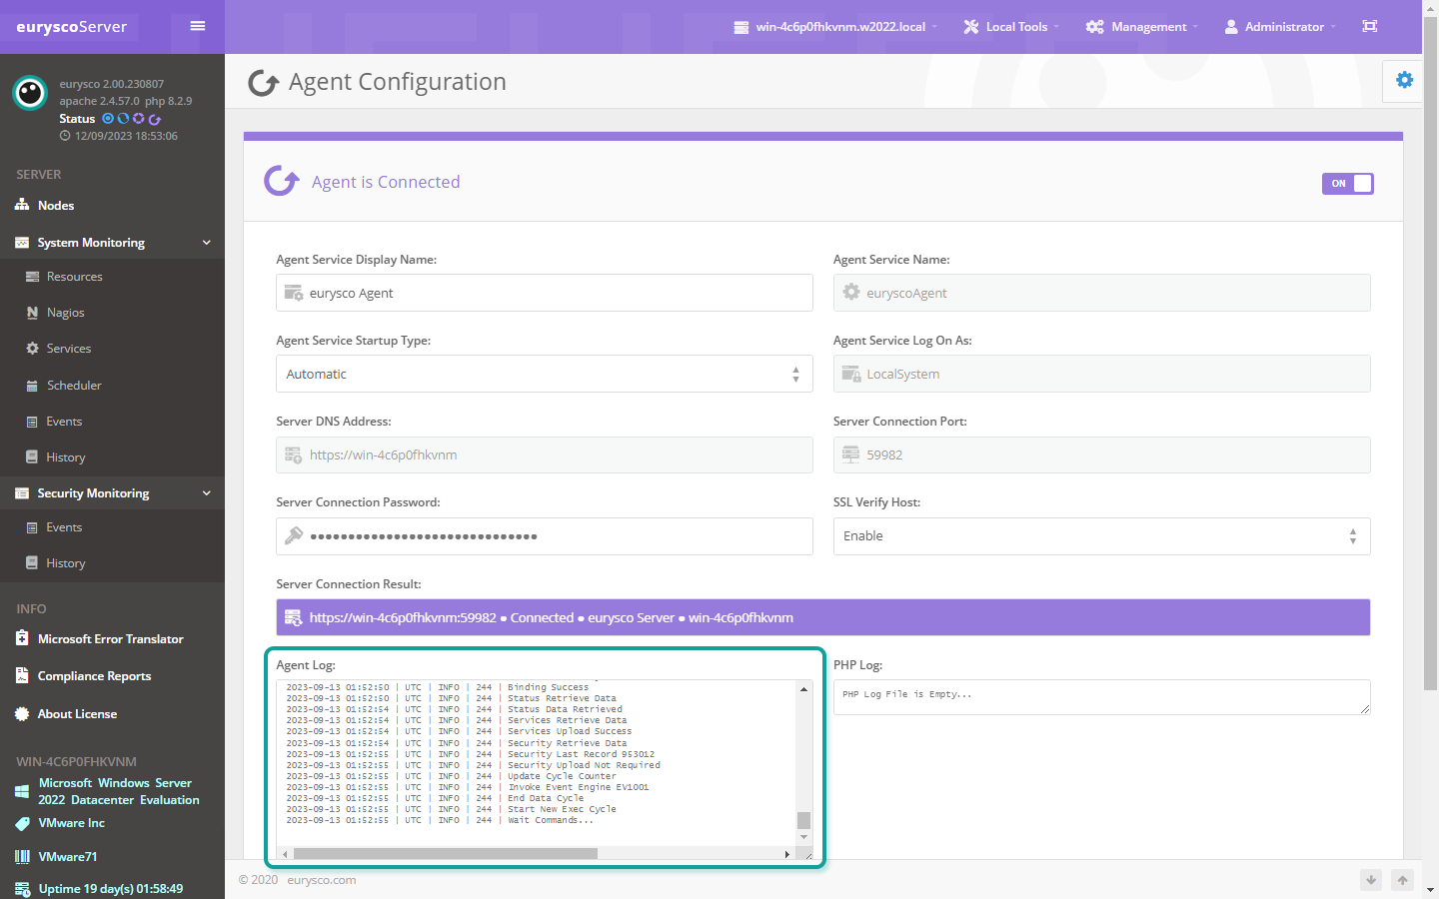Click the Resources icon in sidebar
This screenshot has width=1439, height=899.
tap(32, 277)
